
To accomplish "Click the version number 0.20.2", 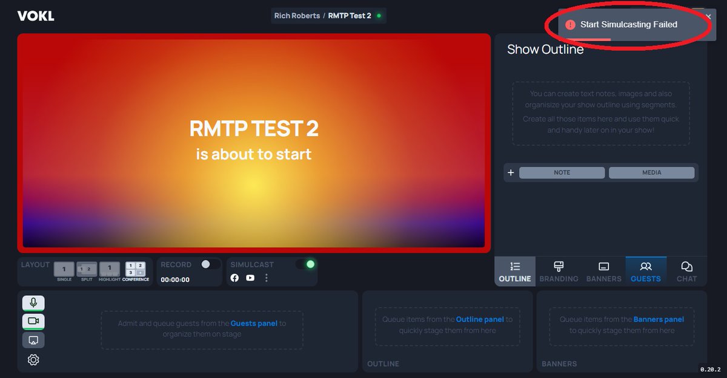I will point(711,369).
